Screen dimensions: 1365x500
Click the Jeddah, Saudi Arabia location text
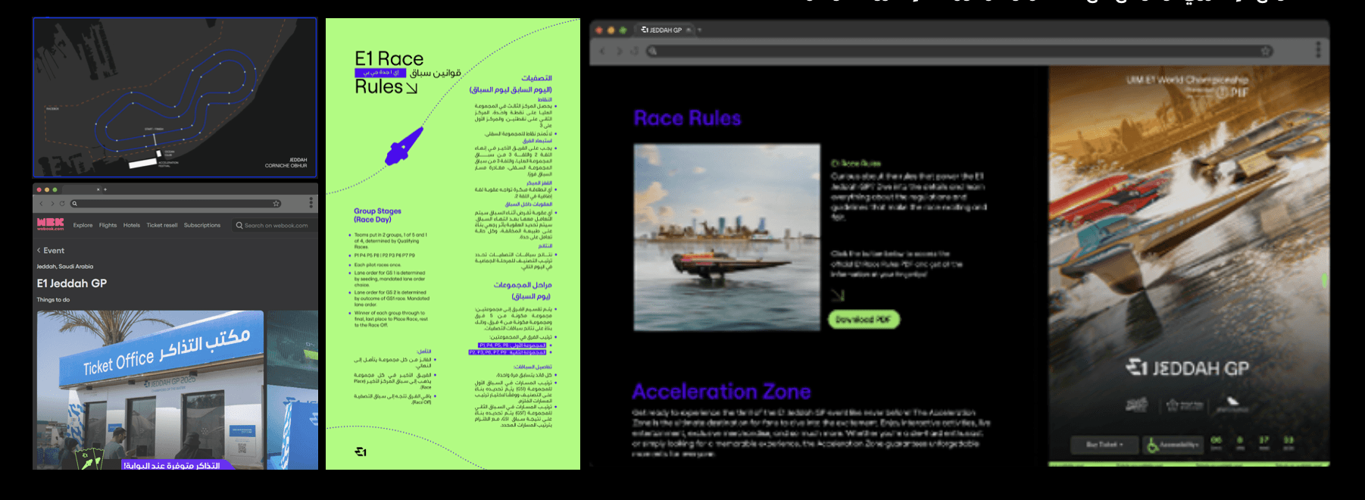pos(65,267)
